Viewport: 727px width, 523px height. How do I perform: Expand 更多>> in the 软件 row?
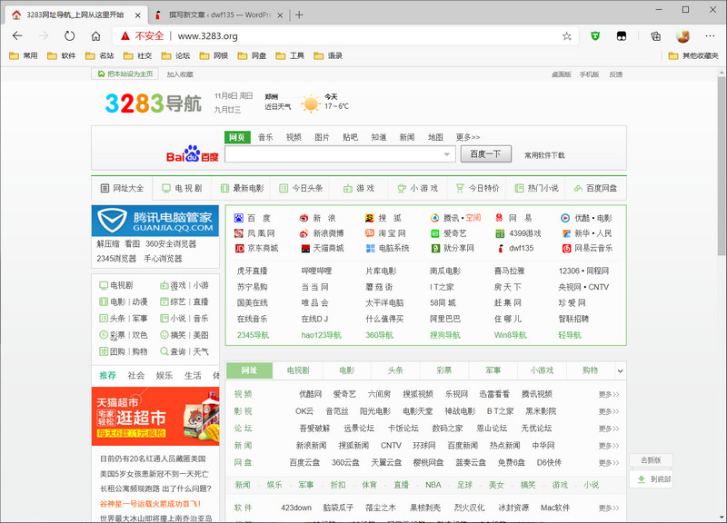pyautogui.click(x=609, y=508)
